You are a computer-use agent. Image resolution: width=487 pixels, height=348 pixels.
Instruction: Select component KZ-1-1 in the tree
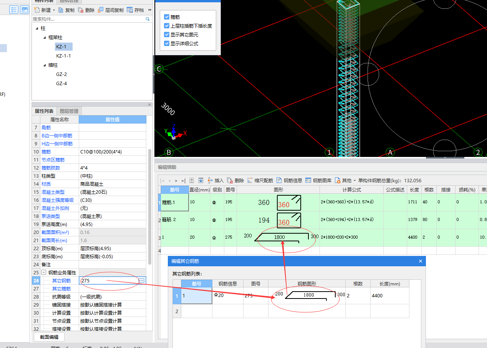coord(63,56)
